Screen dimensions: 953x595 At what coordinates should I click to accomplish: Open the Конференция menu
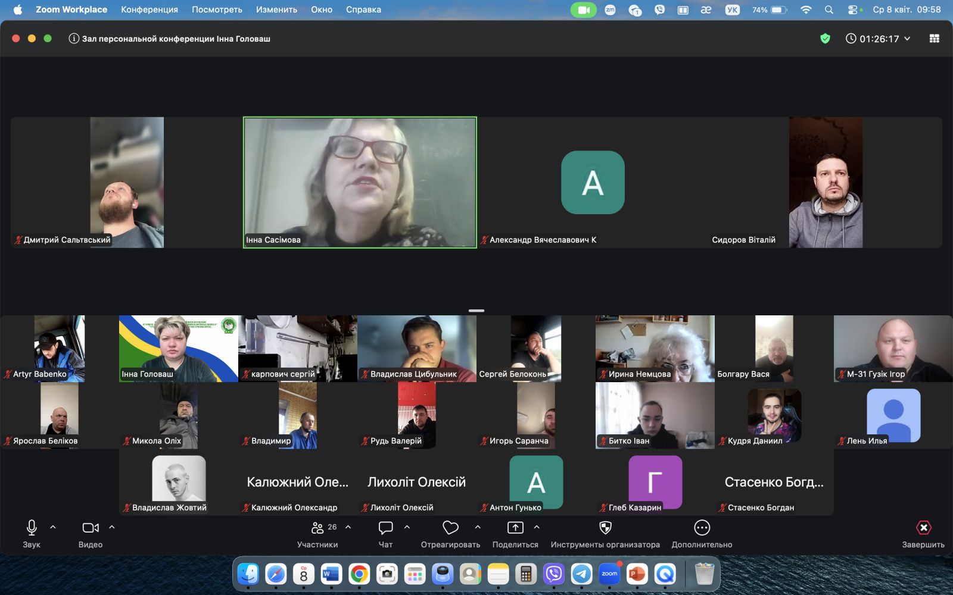[x=149, y=10]
